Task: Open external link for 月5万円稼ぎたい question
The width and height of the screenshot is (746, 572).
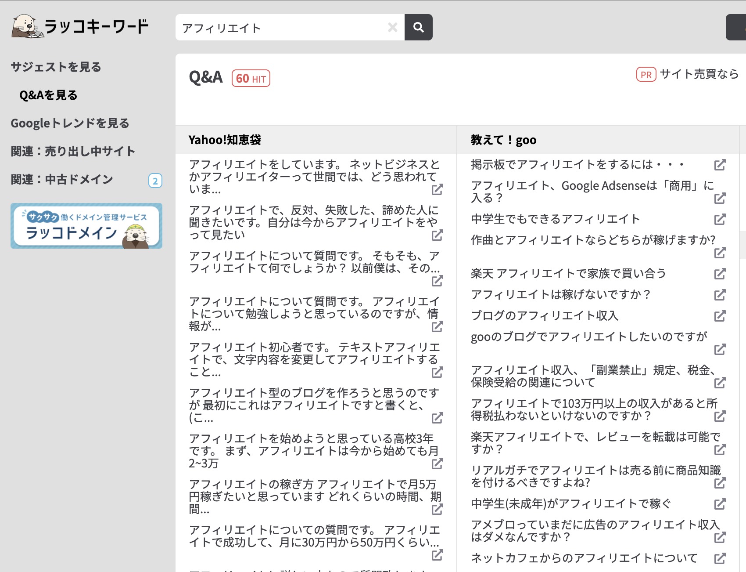Action: tap(437, 509)
